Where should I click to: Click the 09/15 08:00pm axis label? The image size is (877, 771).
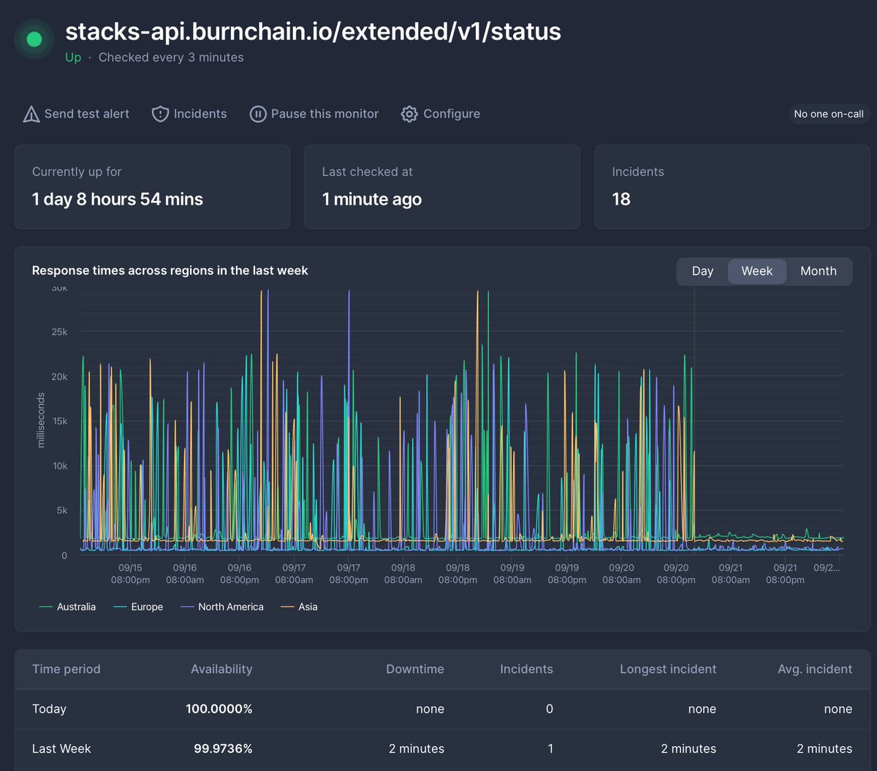coord(131,574)
